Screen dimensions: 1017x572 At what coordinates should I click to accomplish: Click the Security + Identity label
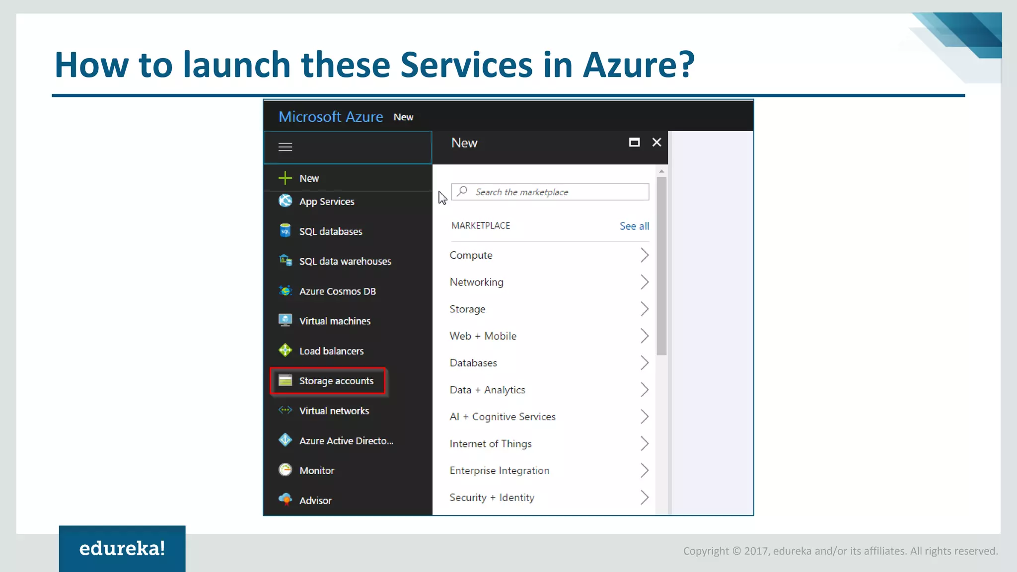pyautogui.click(x=492, y=498)
